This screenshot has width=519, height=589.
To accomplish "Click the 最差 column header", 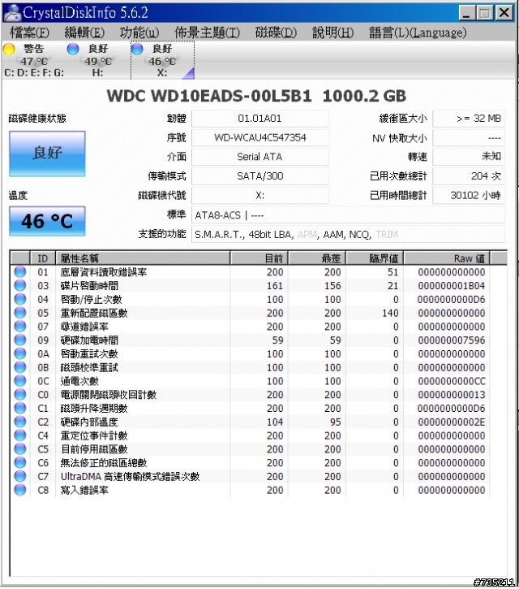I will [317, 258].
